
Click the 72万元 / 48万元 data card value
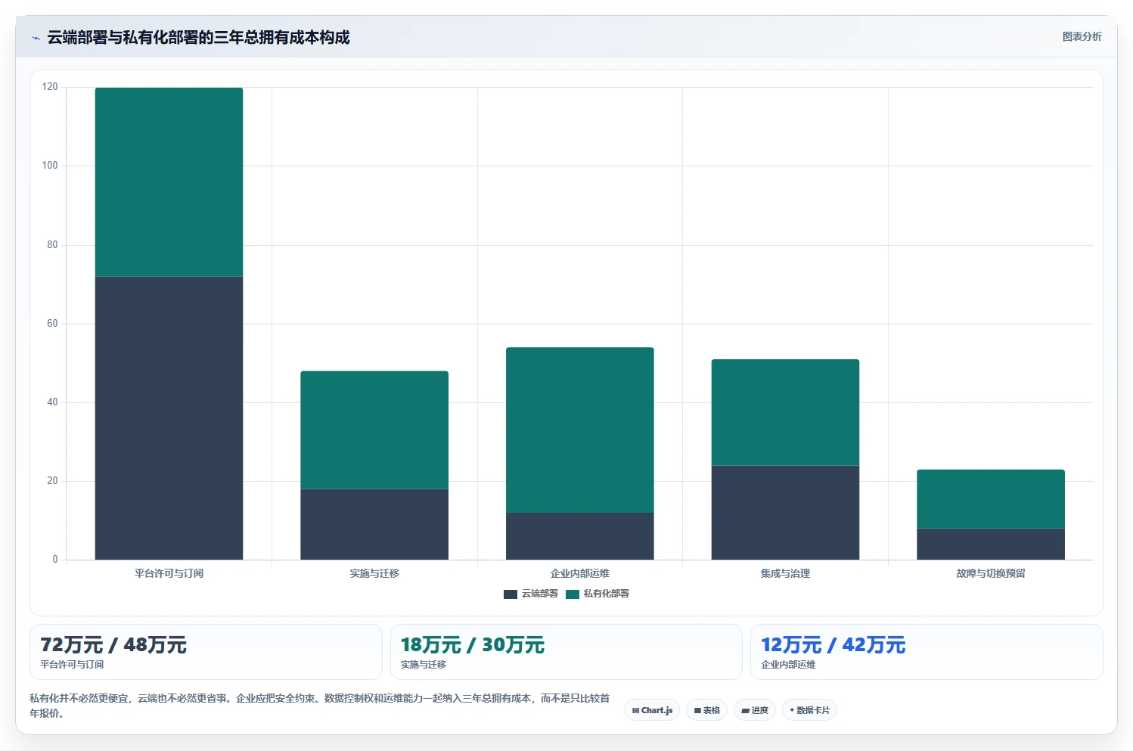pyautogui.click(x=113, y=645)
